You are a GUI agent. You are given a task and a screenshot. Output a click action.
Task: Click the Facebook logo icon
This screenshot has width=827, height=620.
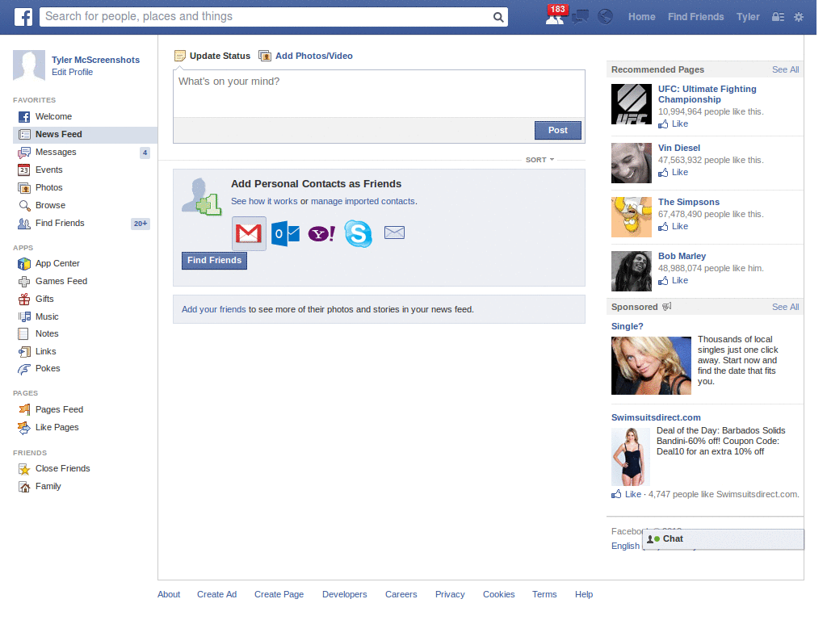pos(23,17)
